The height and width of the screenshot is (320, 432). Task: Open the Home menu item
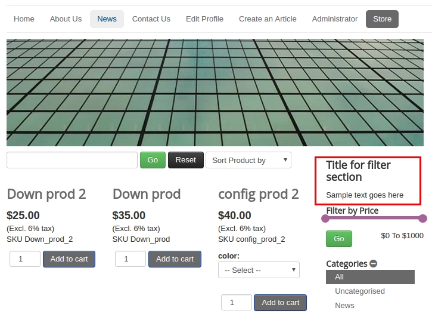pyautogui.click(x=24, y=19)
